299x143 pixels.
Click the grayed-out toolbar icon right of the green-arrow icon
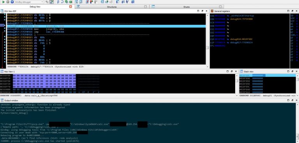click(111, 2)
